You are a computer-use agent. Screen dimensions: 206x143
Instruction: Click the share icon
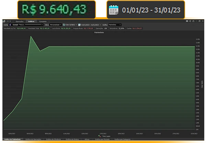point(190,21)
